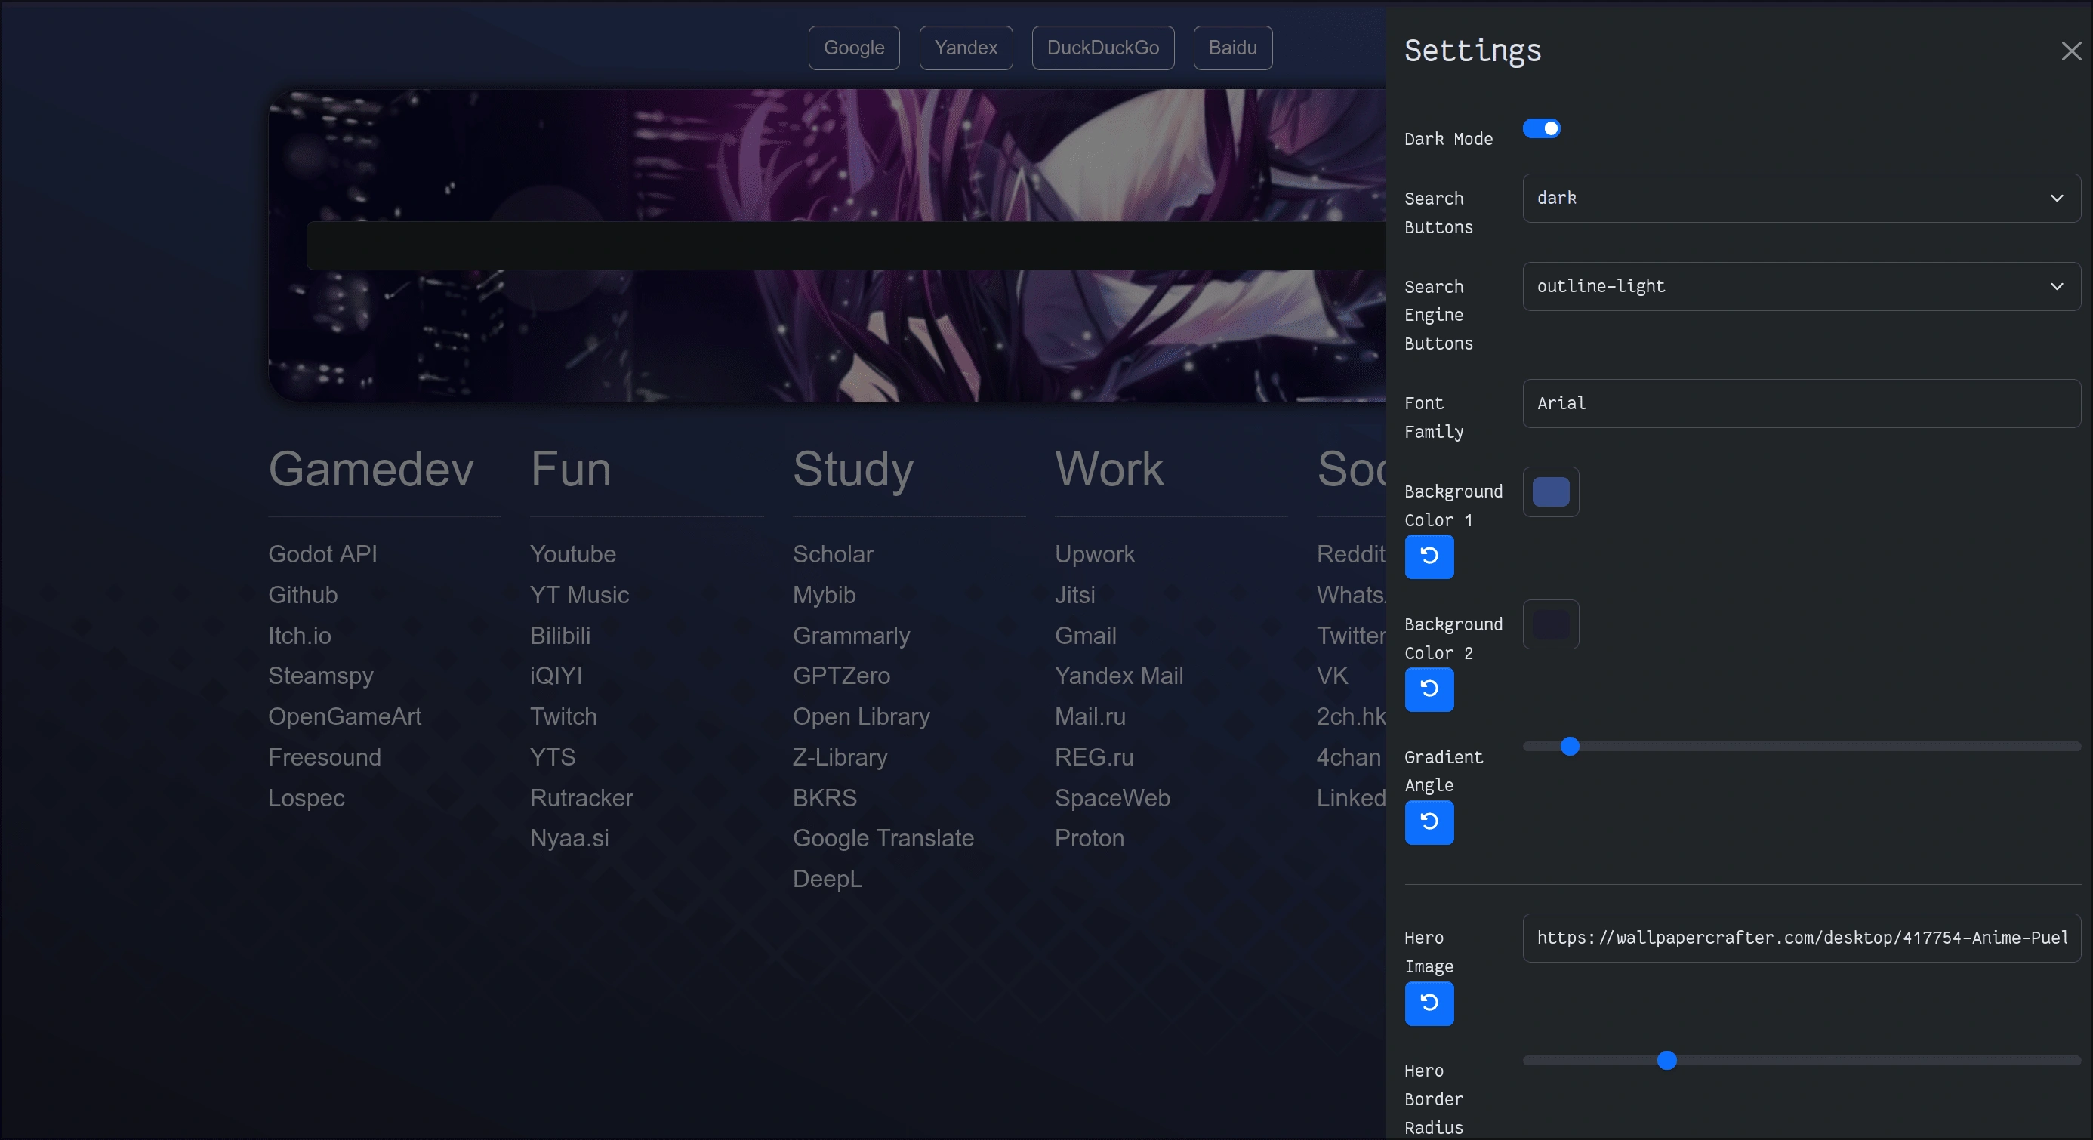
Task: Click the reset icon for Gradient Angle
Action: [1429, 821]
